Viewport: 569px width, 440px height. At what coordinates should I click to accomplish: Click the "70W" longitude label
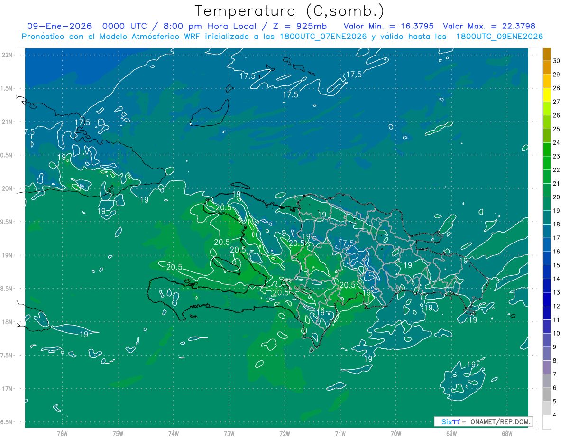point(396,433)
